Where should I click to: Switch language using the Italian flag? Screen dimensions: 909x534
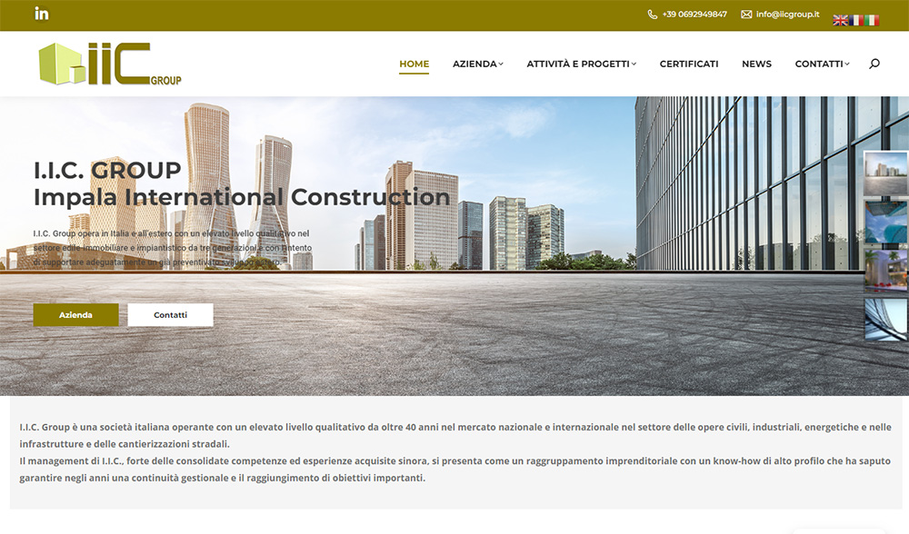pyautogui.click(x=872, y=20)
